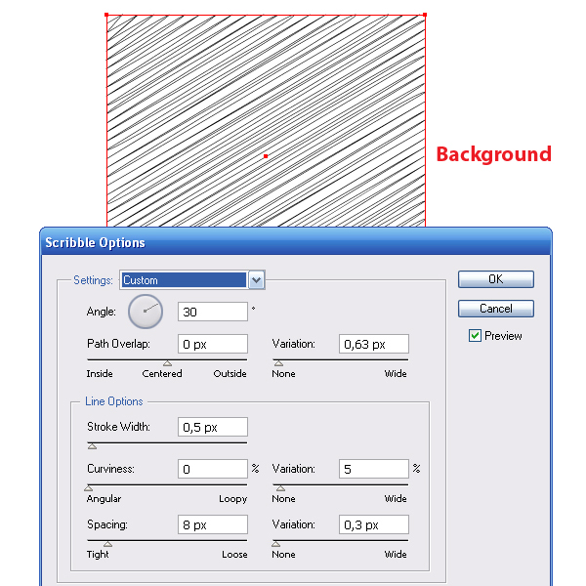586x586 pixels.
Task: Click the Spacing Variation slider thumb
Action: (x=275, y=544)
